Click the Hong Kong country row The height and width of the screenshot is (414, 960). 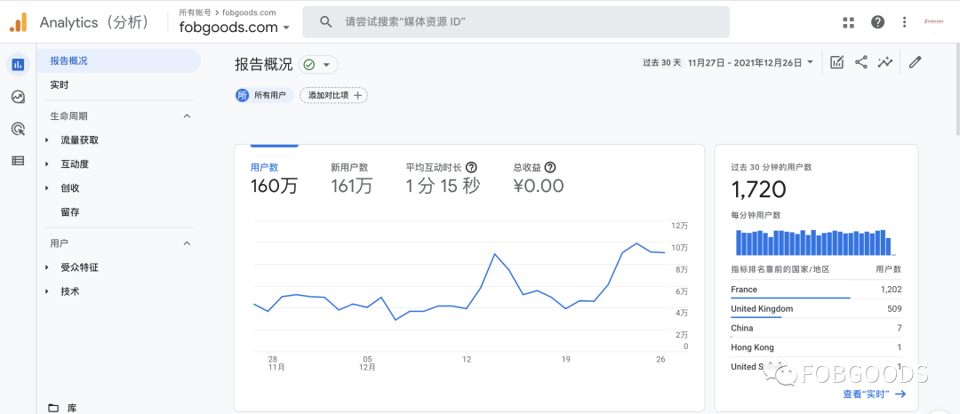[816, 347]
